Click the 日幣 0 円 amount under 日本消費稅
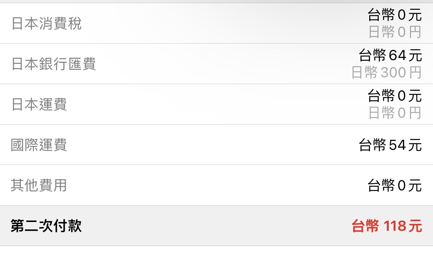The width and height of the screenshot is (433, 253). [x=395, y=32]
